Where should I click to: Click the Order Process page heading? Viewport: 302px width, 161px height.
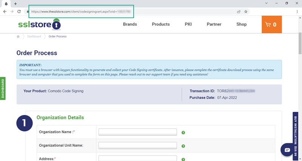[x=37, y=53]
